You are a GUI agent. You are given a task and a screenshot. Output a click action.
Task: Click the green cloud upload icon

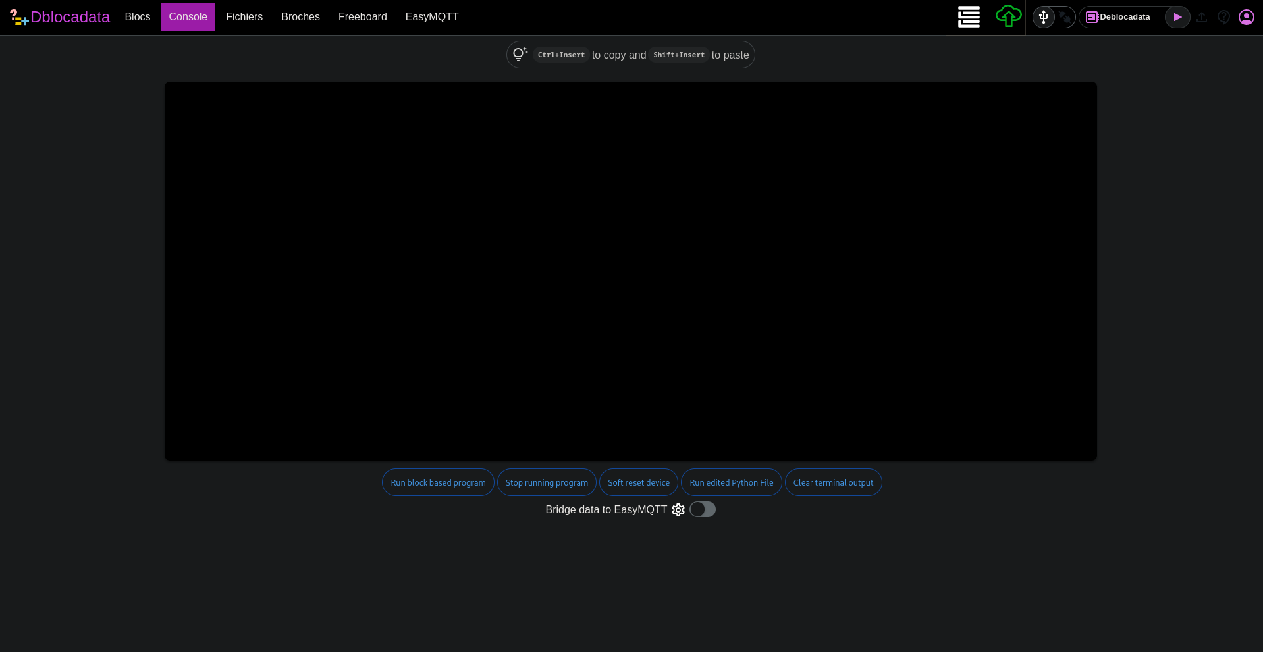coord(1008,16)
